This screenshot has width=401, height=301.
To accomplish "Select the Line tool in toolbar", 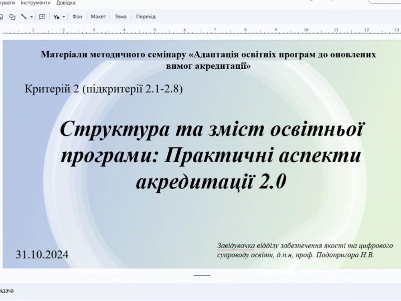I will (24, 16).
